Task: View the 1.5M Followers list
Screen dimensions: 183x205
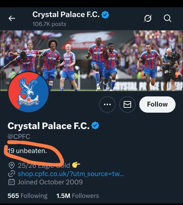Action: [78, 196]
